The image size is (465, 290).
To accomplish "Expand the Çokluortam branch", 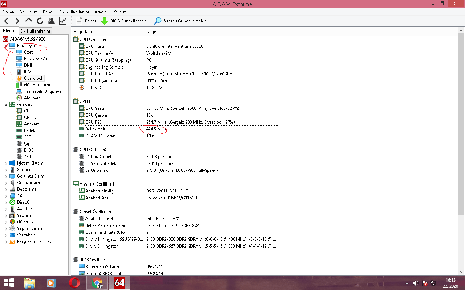I will (6, 183).
